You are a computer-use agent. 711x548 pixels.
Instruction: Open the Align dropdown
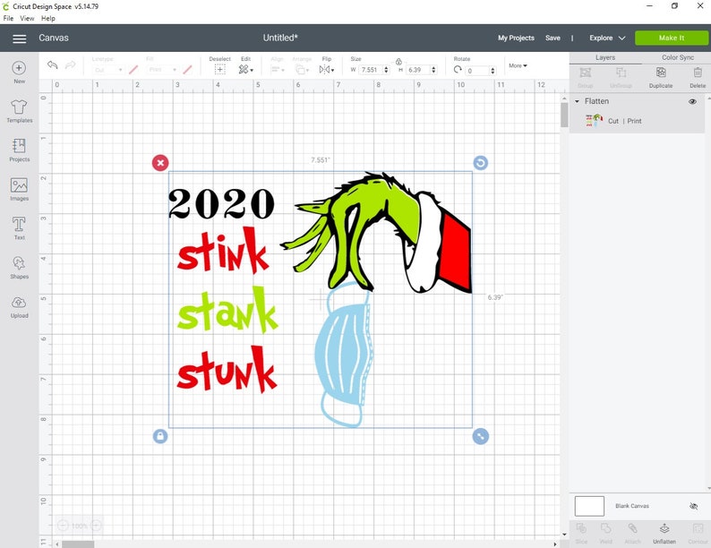[277, 70]
